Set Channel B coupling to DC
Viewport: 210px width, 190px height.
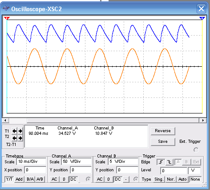click(x=118, y=179)
